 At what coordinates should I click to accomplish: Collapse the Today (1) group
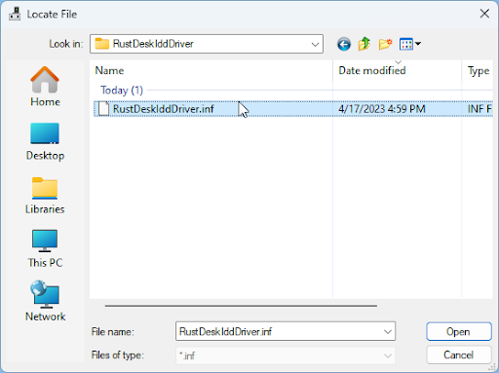[122, 90]
